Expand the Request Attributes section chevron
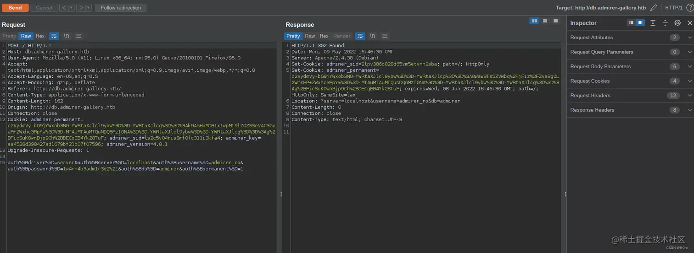 point(689,38)
